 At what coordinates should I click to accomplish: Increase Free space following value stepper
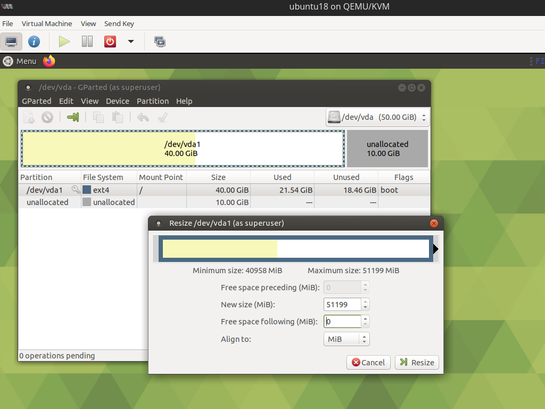point(365,318)
